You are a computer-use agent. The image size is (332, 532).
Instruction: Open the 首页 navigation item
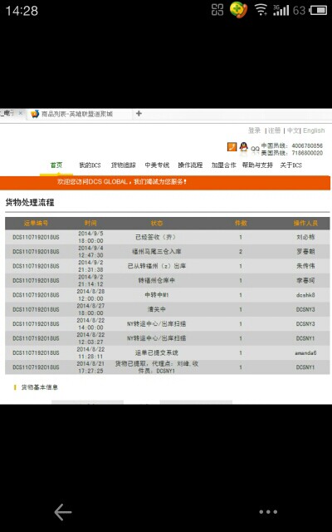tap(56, 165)
